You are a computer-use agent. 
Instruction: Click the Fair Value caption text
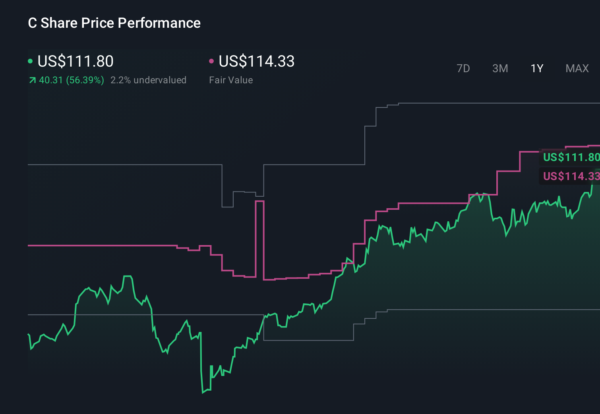[231, 80]
